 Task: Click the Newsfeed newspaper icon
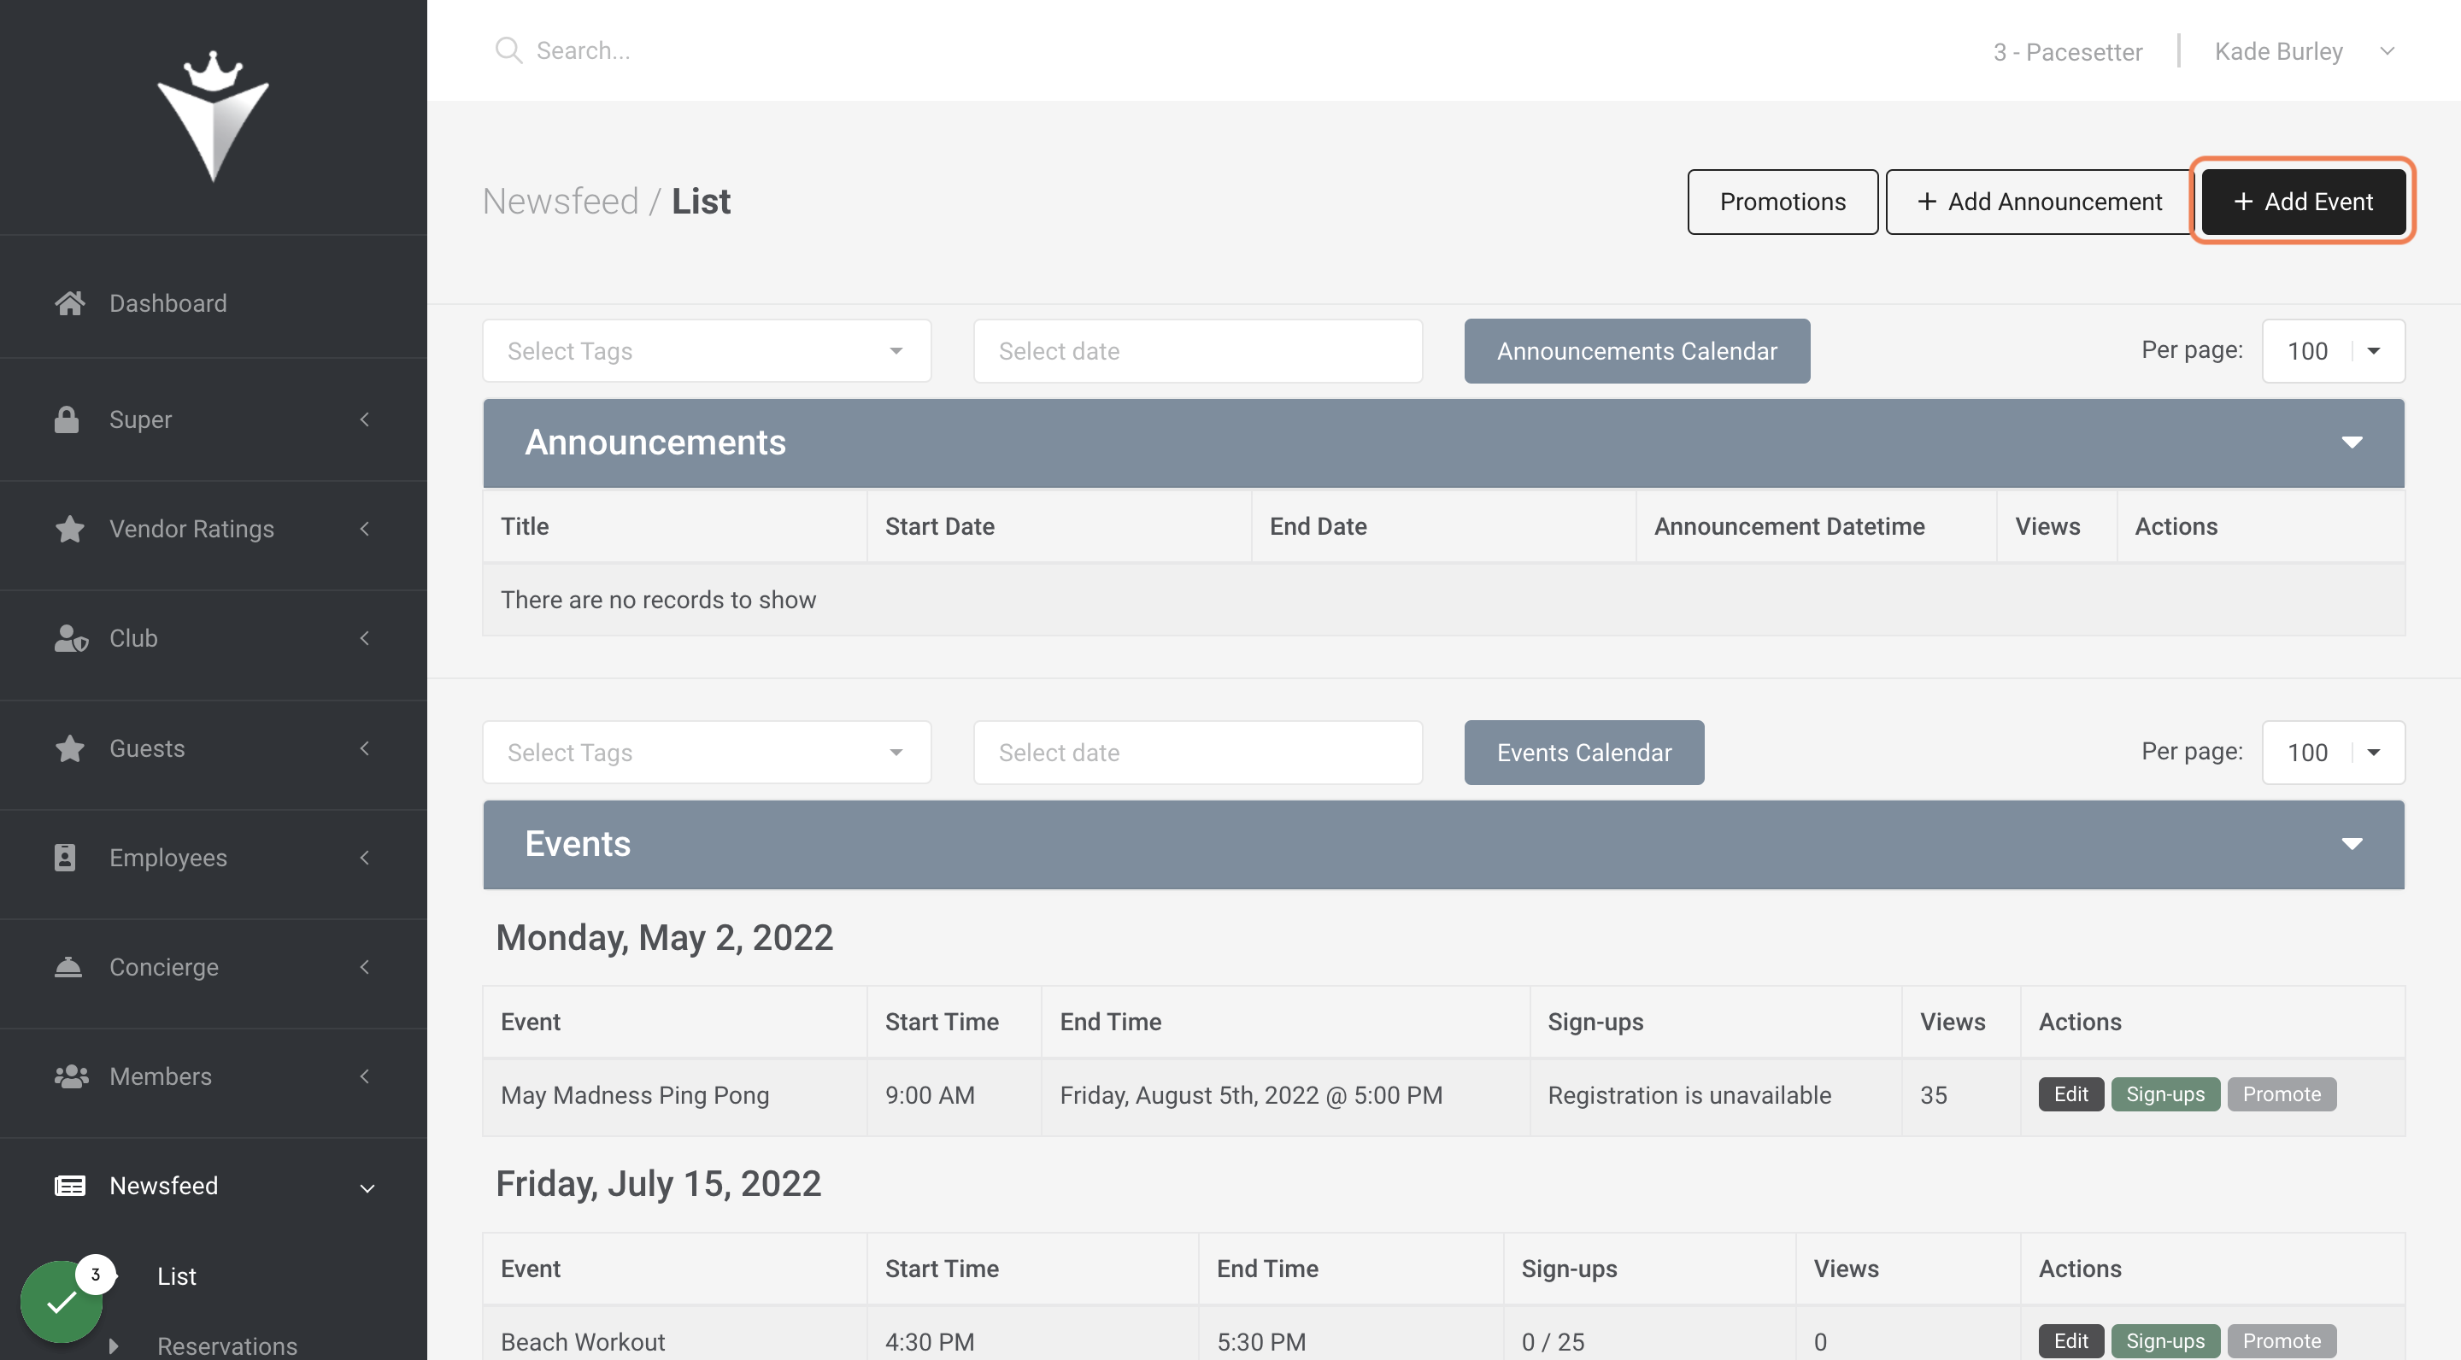coord(70,1185)
